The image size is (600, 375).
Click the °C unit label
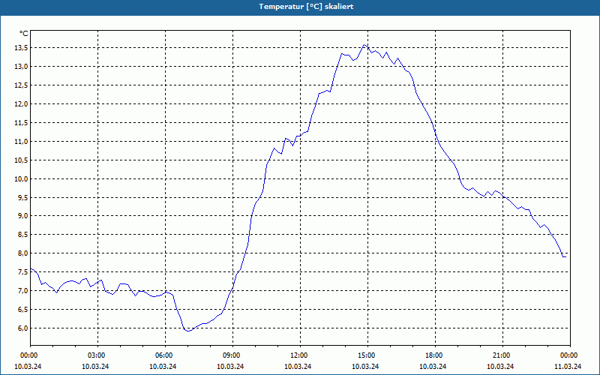pos(24,34)
